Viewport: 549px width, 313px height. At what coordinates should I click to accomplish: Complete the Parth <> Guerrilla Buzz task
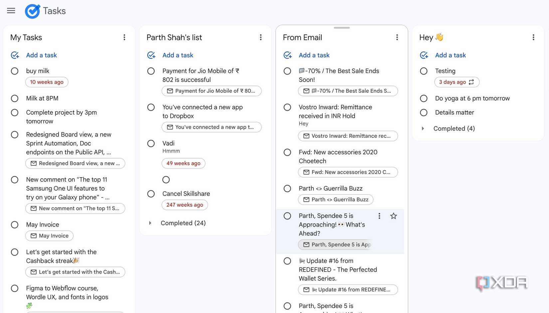[x=287, y=189]
